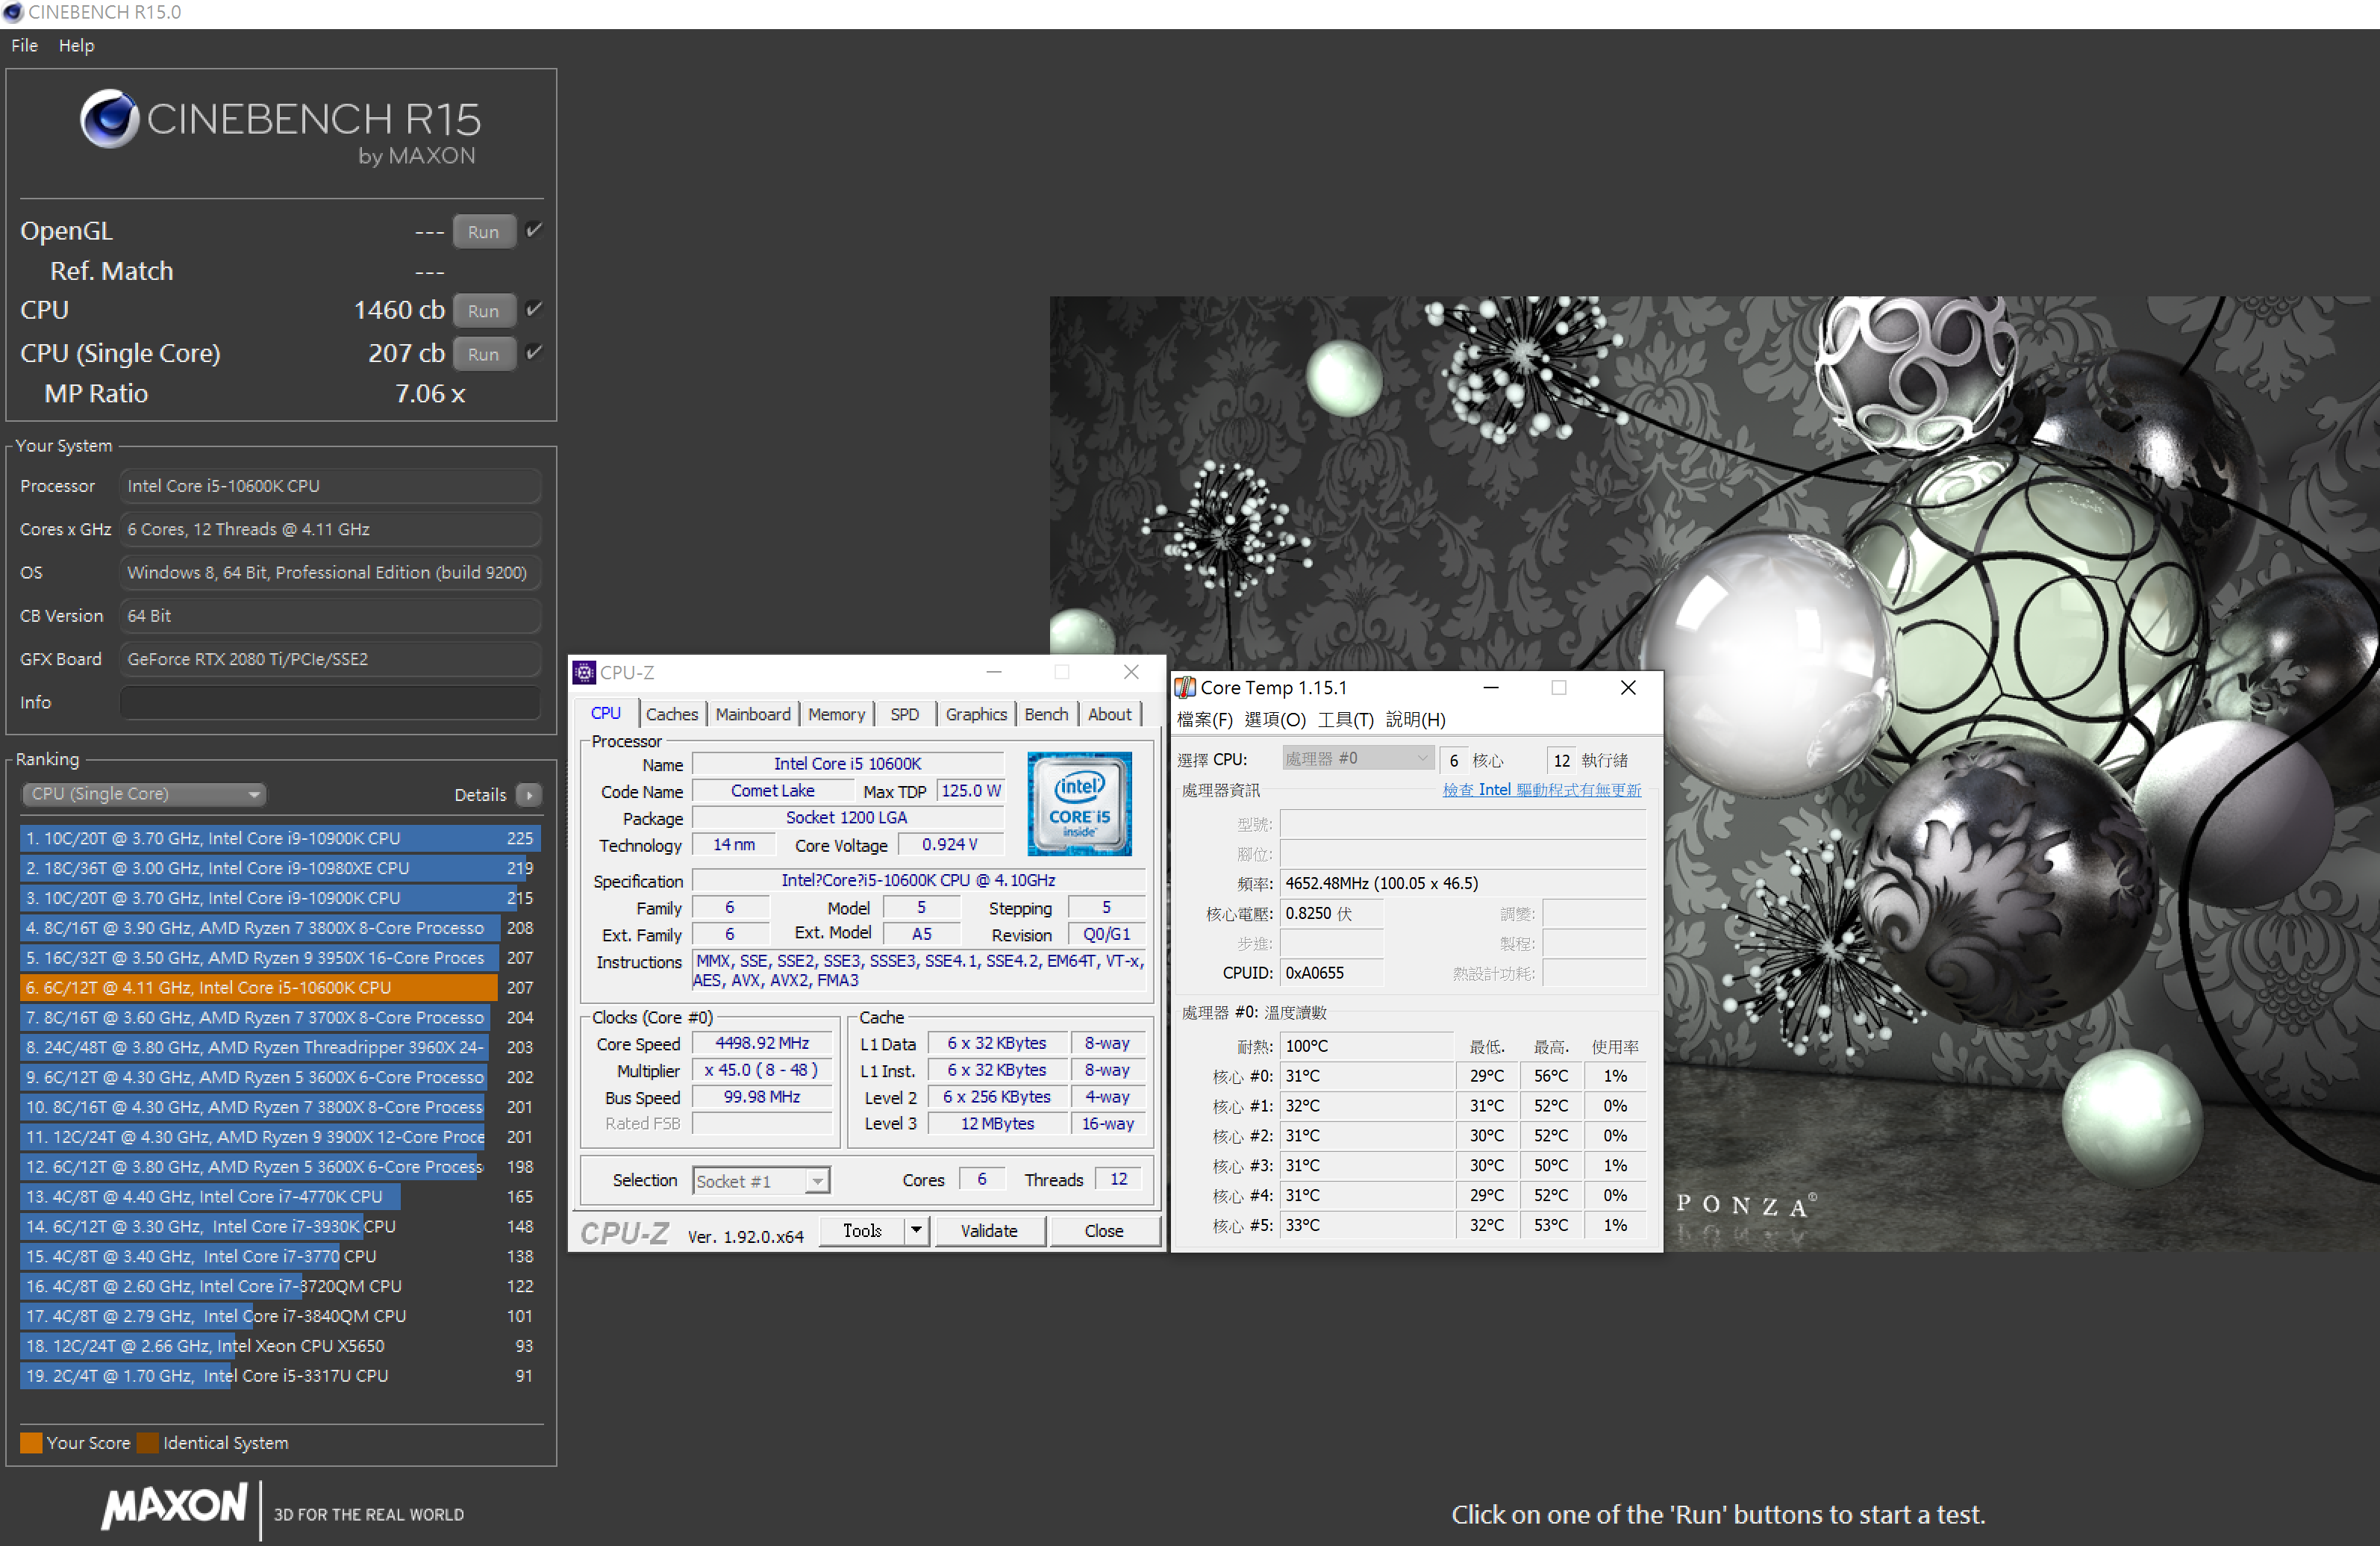Click the CPUID value 0xA0655 in Core Temp

click(x=1332, y=973)
